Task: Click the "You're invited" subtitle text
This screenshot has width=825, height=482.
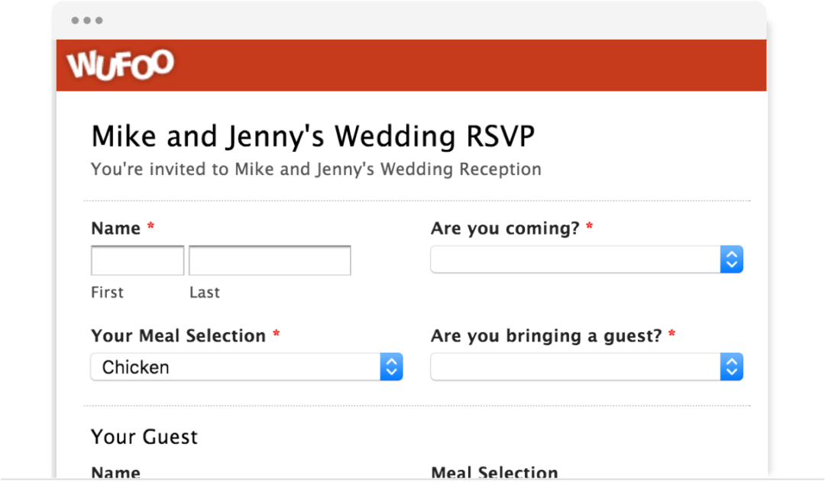Action: 315,170
